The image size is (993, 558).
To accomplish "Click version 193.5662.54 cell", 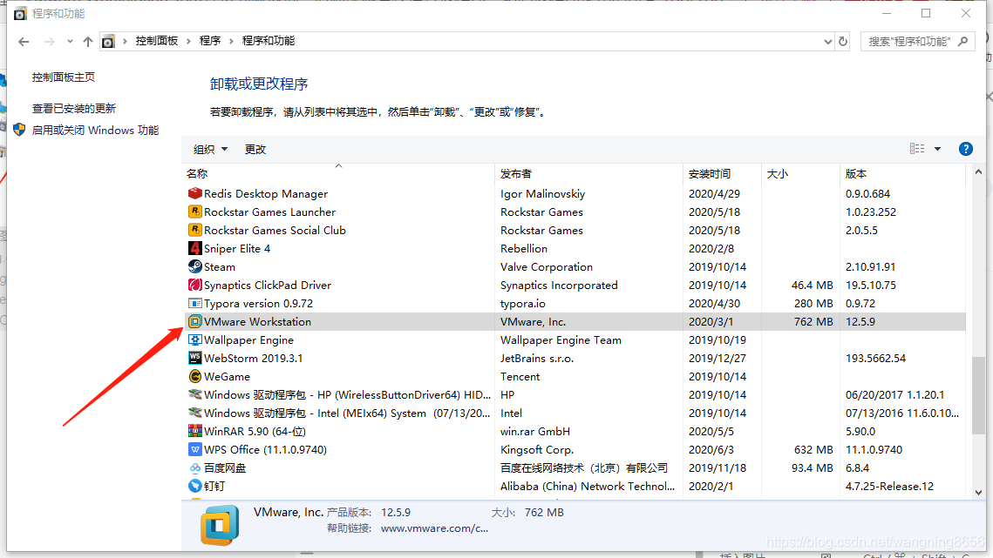I will click(x=876, y=358).
